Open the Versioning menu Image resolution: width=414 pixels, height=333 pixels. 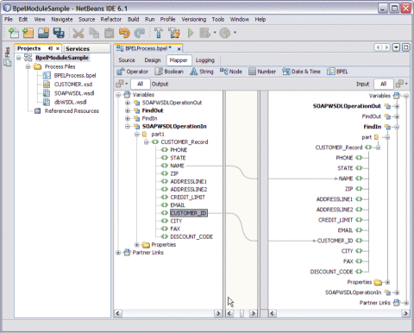pyautogui.click(x=193, y=19)
